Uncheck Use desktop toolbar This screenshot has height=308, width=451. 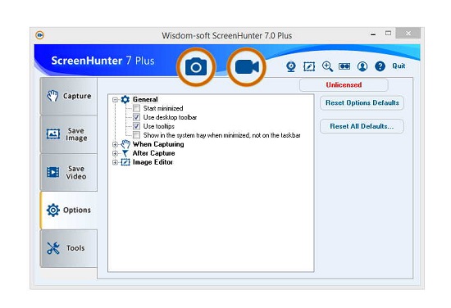click(x=137, y=117)
